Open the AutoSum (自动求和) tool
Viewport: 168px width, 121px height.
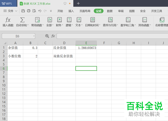22,22
